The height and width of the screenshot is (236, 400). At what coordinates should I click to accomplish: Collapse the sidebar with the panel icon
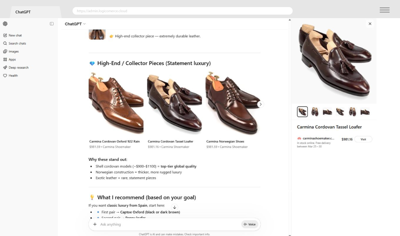point(52,24)
